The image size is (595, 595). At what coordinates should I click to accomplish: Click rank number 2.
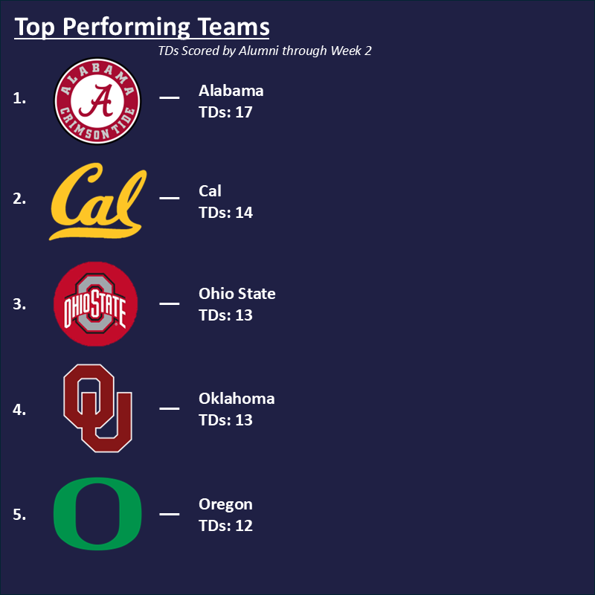(x=19, y=199)
